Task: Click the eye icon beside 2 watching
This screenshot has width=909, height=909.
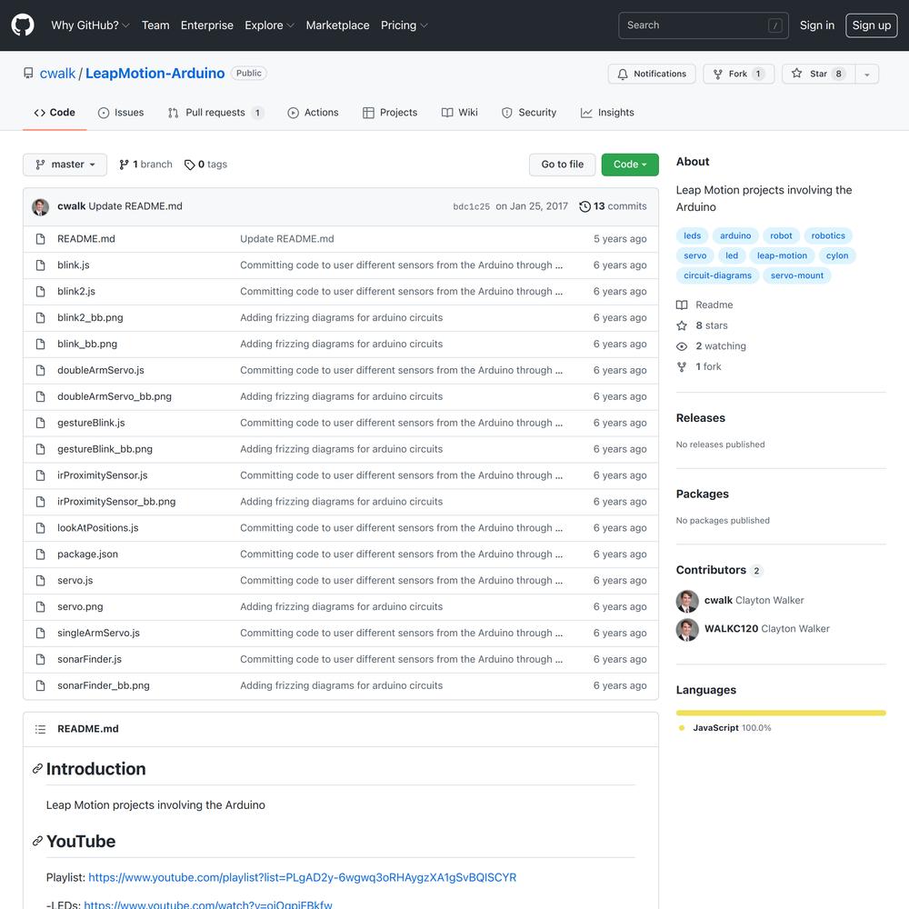Action: point(682,346)
